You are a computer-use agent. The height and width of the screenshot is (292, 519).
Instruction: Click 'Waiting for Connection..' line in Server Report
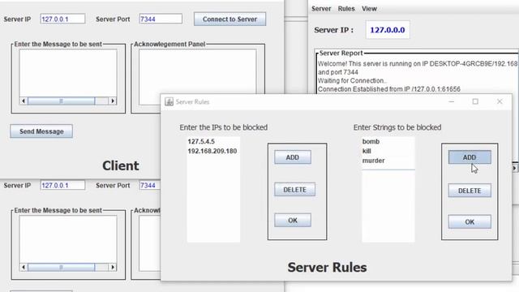click(x=352, y=81)
